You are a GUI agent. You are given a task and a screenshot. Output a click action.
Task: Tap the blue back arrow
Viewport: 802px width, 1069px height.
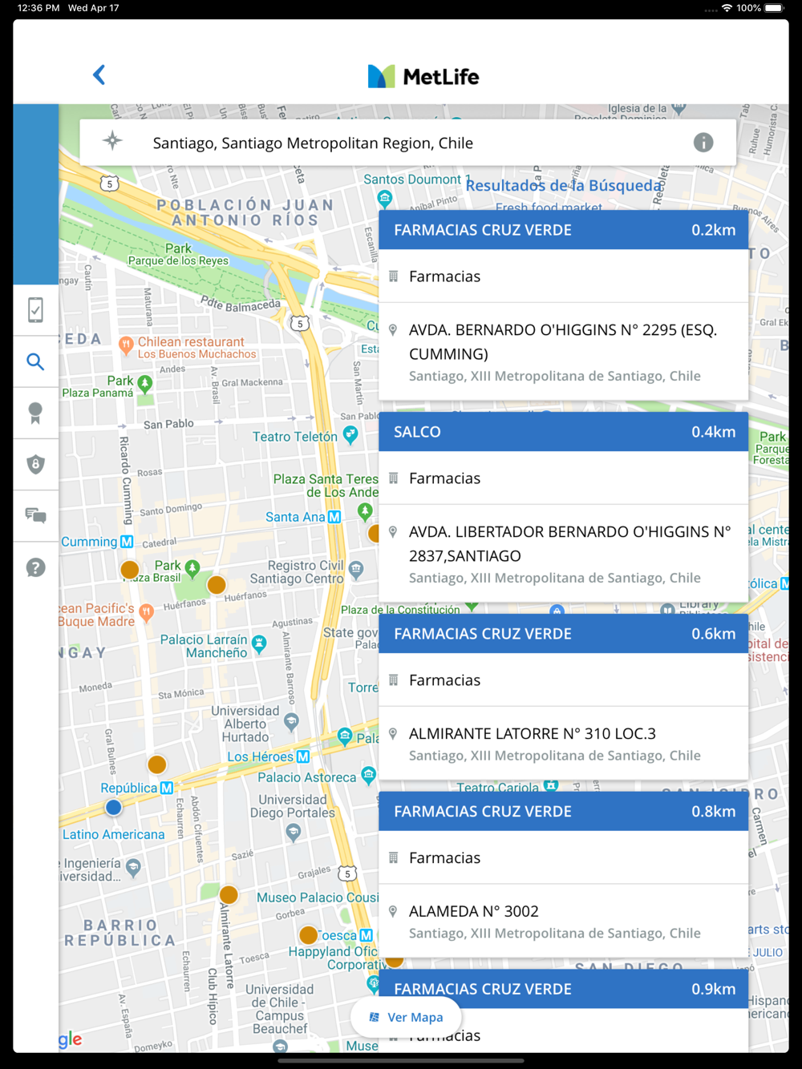point(99,75)
